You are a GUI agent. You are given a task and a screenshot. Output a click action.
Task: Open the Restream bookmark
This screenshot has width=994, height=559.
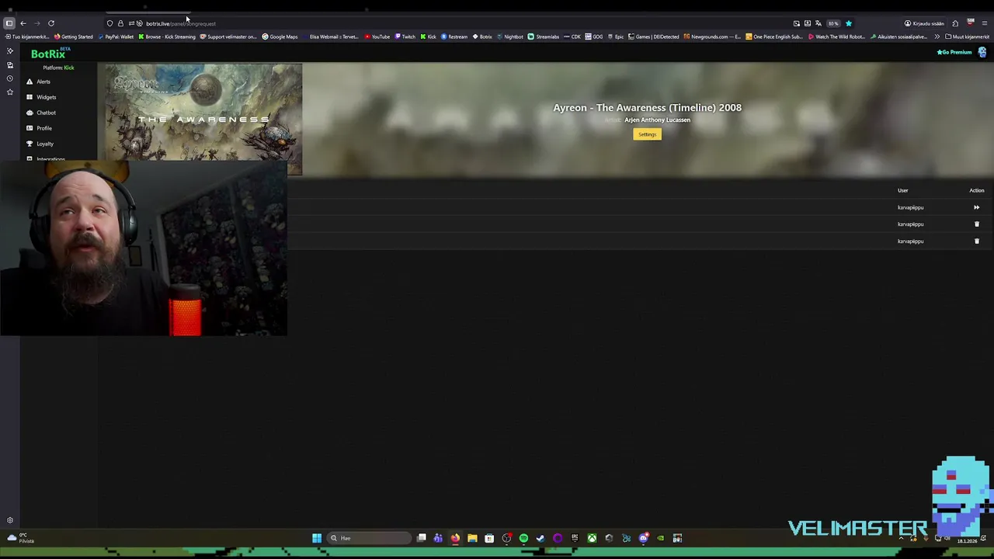tap(454, 36)
